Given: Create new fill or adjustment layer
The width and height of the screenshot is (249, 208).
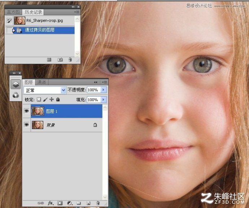Looking at the screenshot, I should pos(70,203).
